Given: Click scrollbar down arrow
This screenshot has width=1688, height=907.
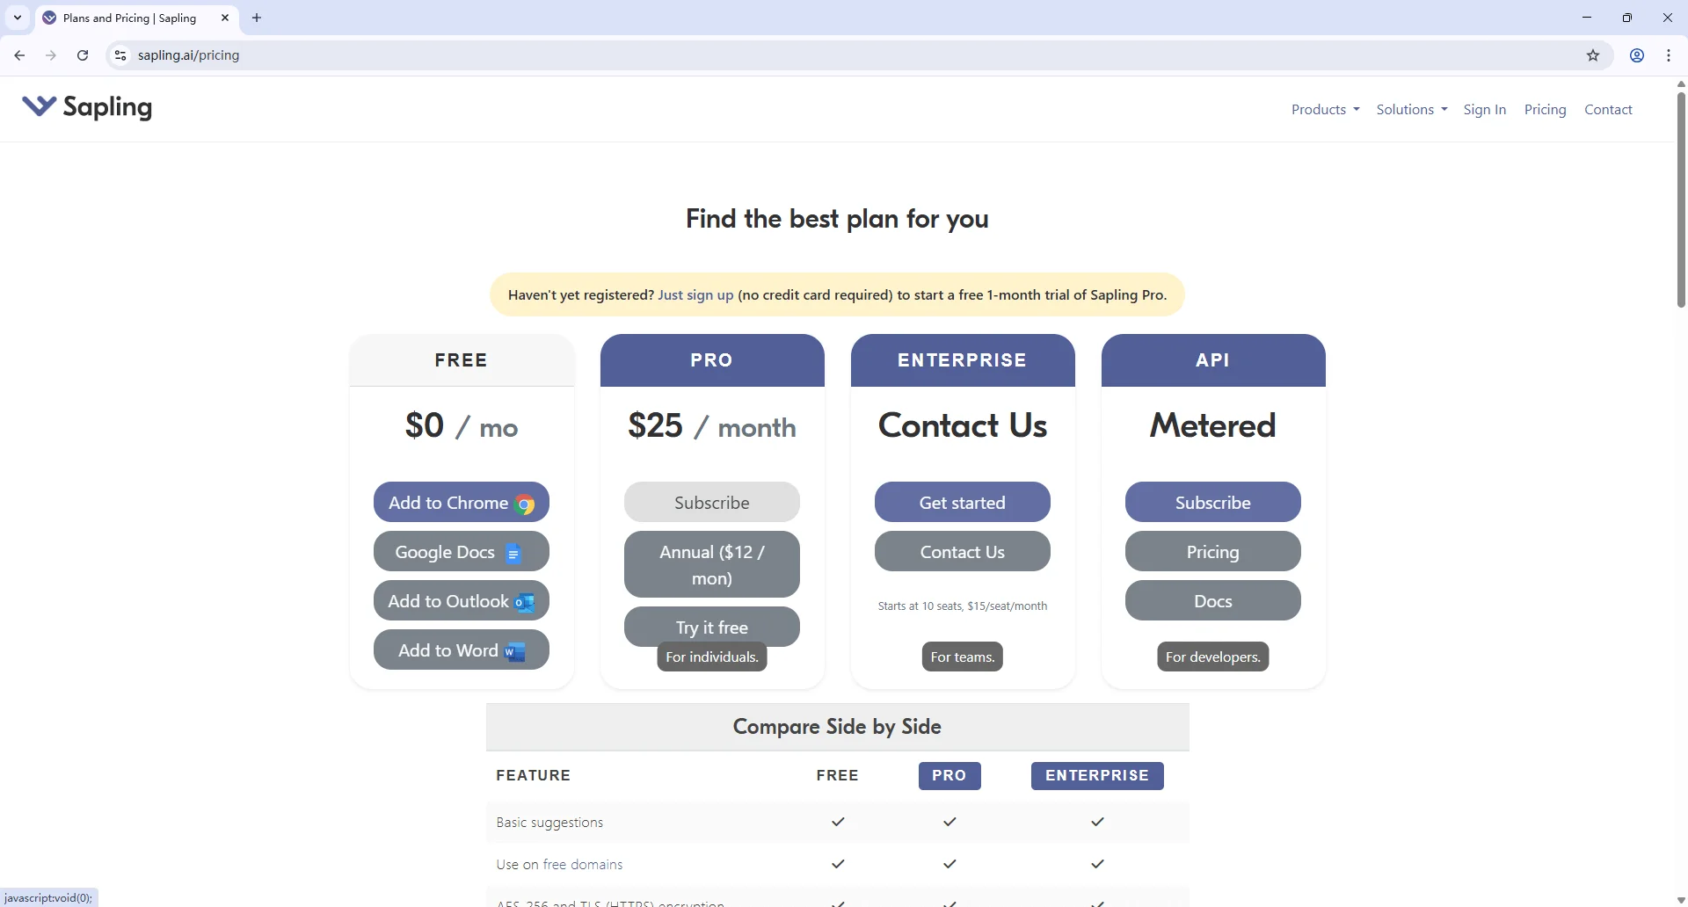Looking at the screenshot, I should [x=1681, y=900].
